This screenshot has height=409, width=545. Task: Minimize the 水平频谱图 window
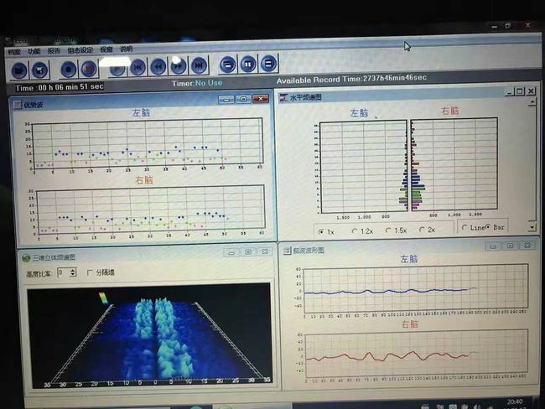point(510,92)
